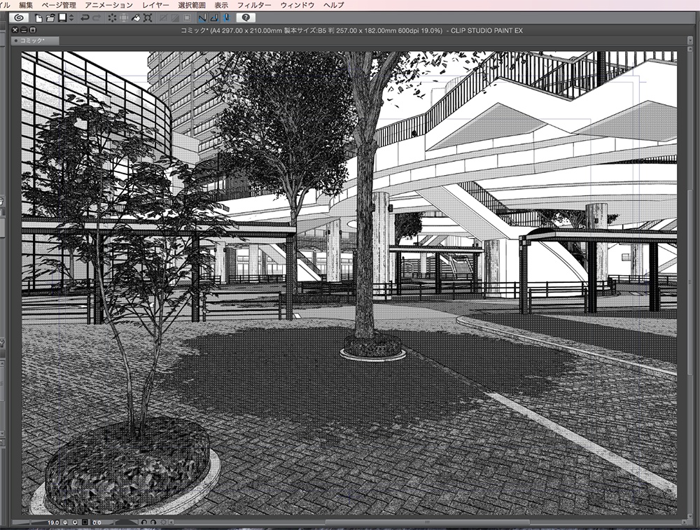Open the アニメーション menu
The width and height of the screenshot is (700, 530).
[109, 5]
